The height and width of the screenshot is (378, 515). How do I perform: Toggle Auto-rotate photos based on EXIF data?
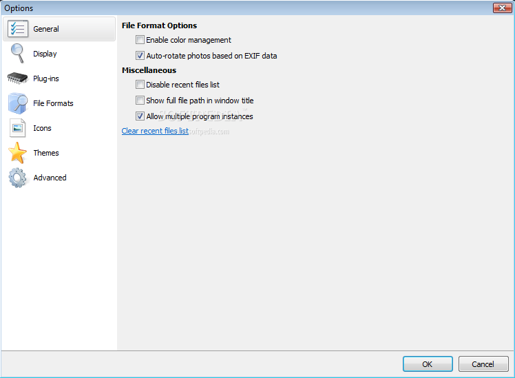[140, 56]
